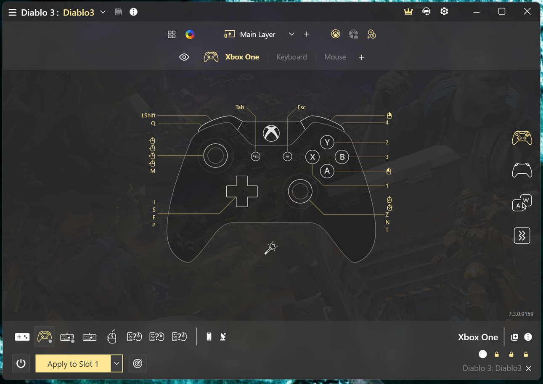The width and height of the screenshot is (543, 384).
Task: Select the Y button on the controller diagram
Action: (327, 143)
